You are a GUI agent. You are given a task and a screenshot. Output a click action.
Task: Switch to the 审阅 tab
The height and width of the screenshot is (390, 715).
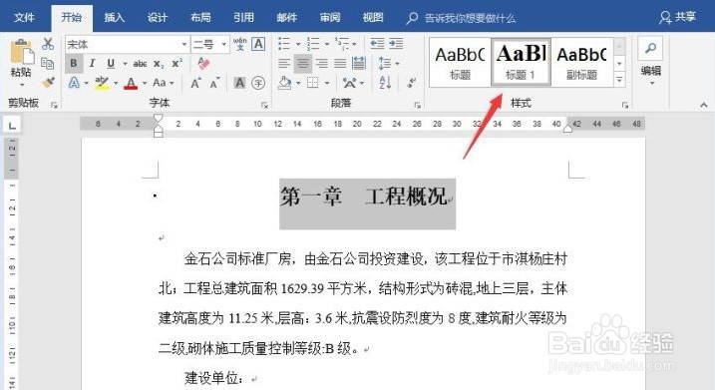[x=330, y=17]
